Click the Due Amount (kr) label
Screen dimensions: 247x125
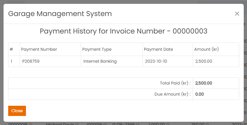[172, 94]
